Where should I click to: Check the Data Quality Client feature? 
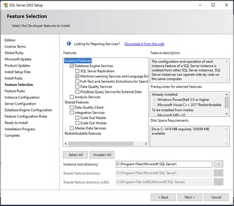(72, 107)
